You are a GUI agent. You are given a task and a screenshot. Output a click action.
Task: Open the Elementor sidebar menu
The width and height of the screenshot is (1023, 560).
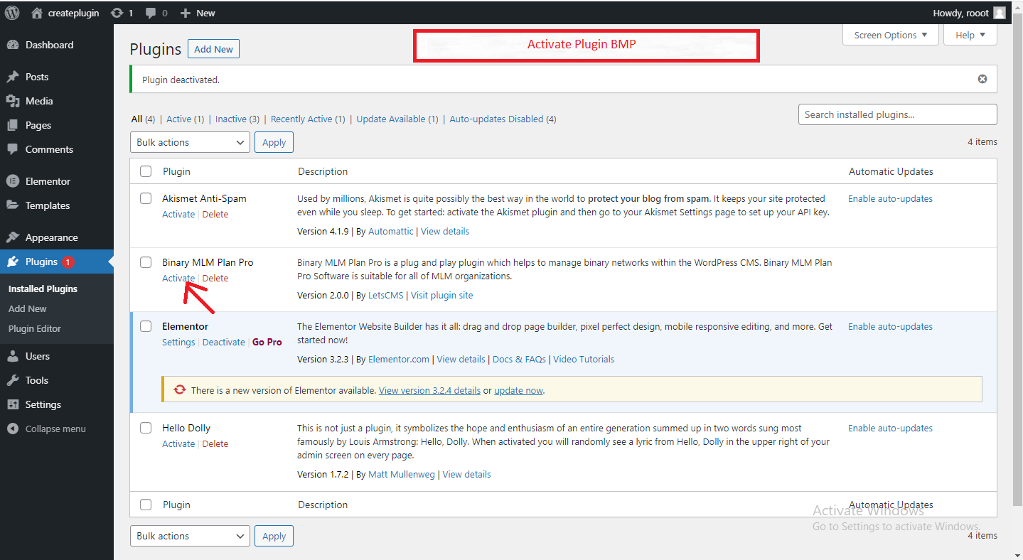(x=48, y=181)
